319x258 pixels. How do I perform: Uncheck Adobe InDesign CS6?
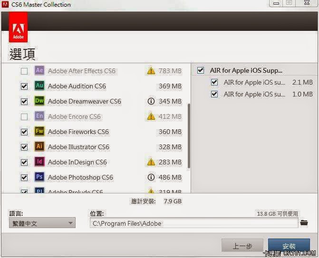24,162
